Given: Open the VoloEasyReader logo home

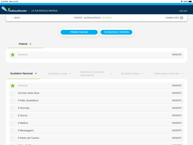Looking at the screenshot, I should point(14,9).
